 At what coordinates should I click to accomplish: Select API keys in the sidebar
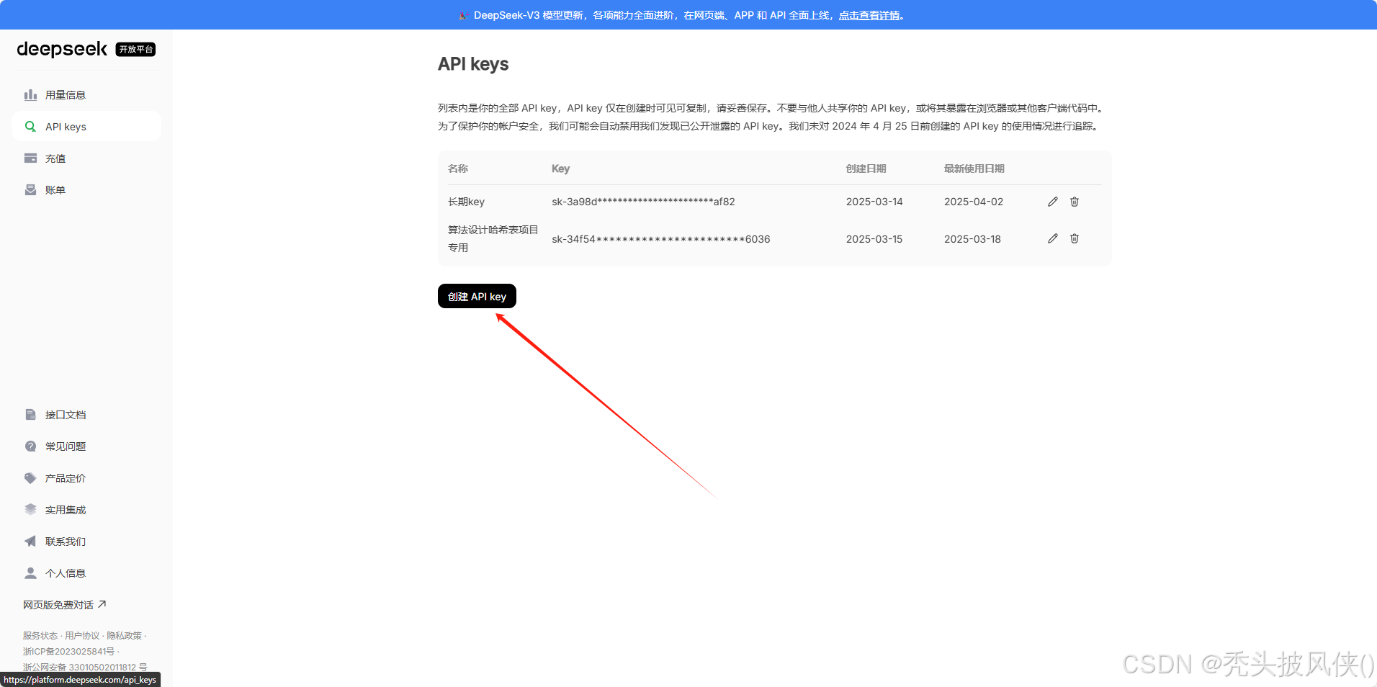click(86, 127)
